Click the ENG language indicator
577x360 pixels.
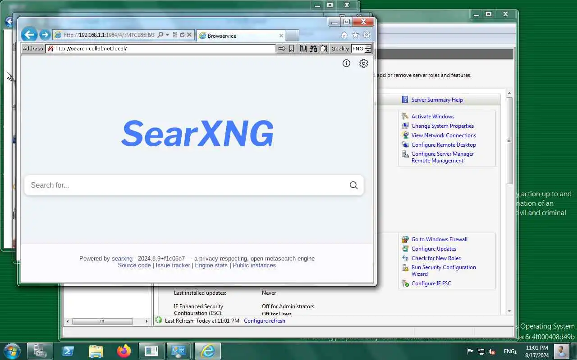pos(509,351)
